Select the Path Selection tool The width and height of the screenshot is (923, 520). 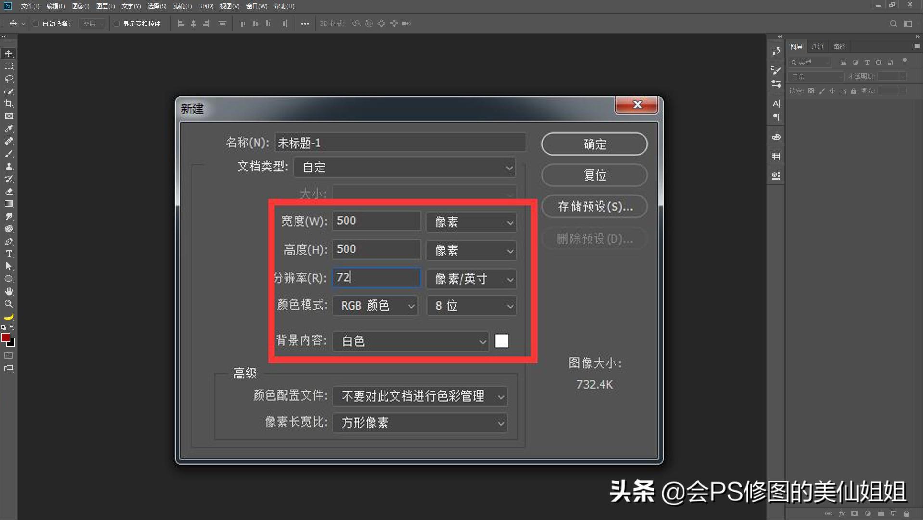[9, 266]
